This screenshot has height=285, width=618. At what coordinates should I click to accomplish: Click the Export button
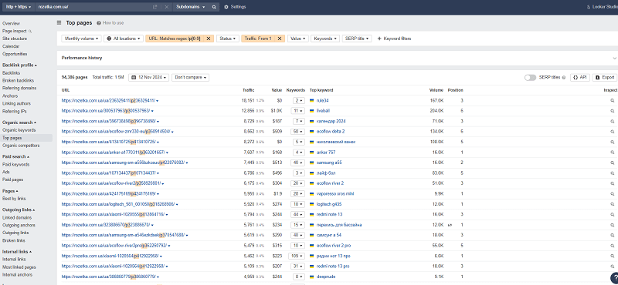tap(604, 78)
